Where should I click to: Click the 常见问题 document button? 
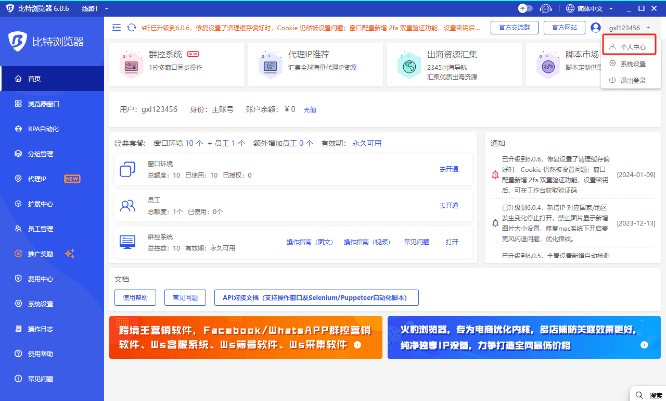click(185, 298)
